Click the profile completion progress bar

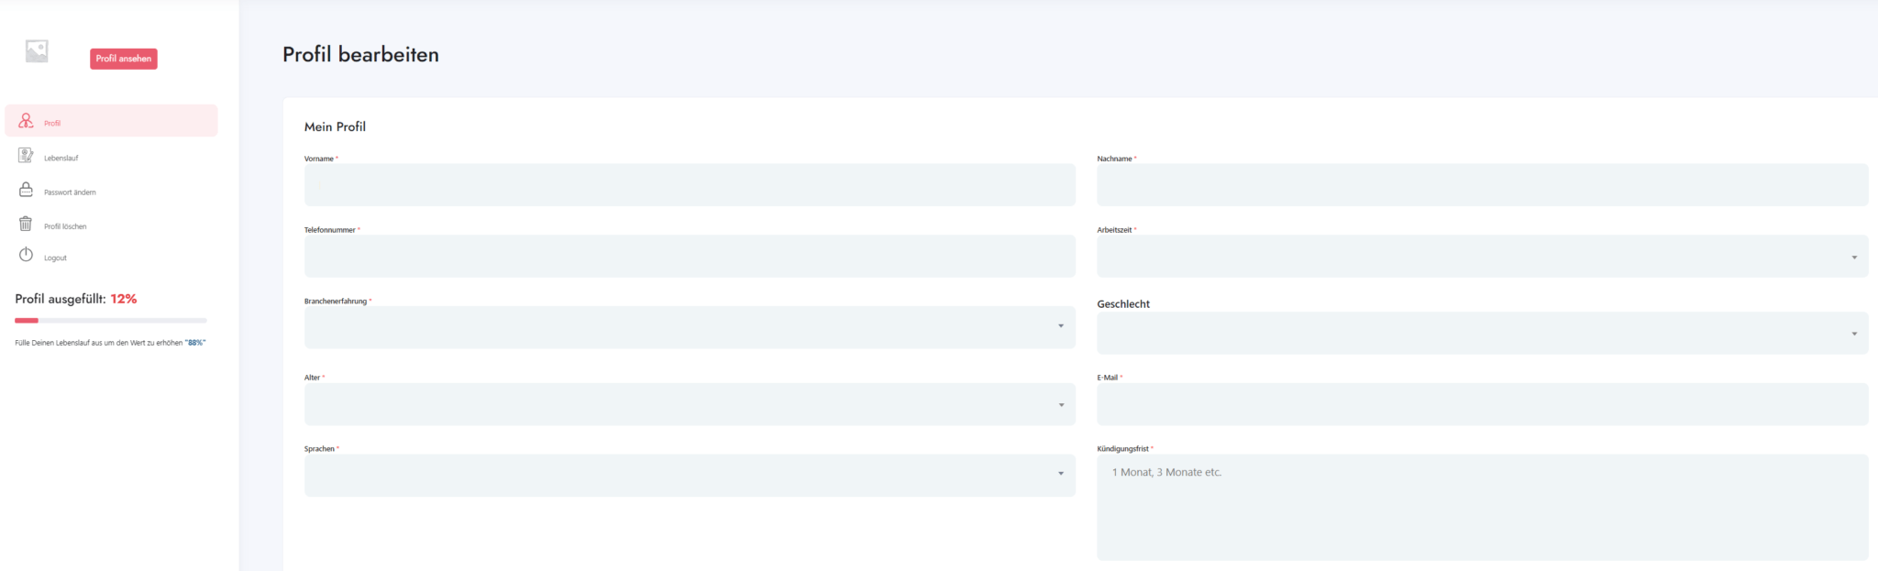click(111, 321)
